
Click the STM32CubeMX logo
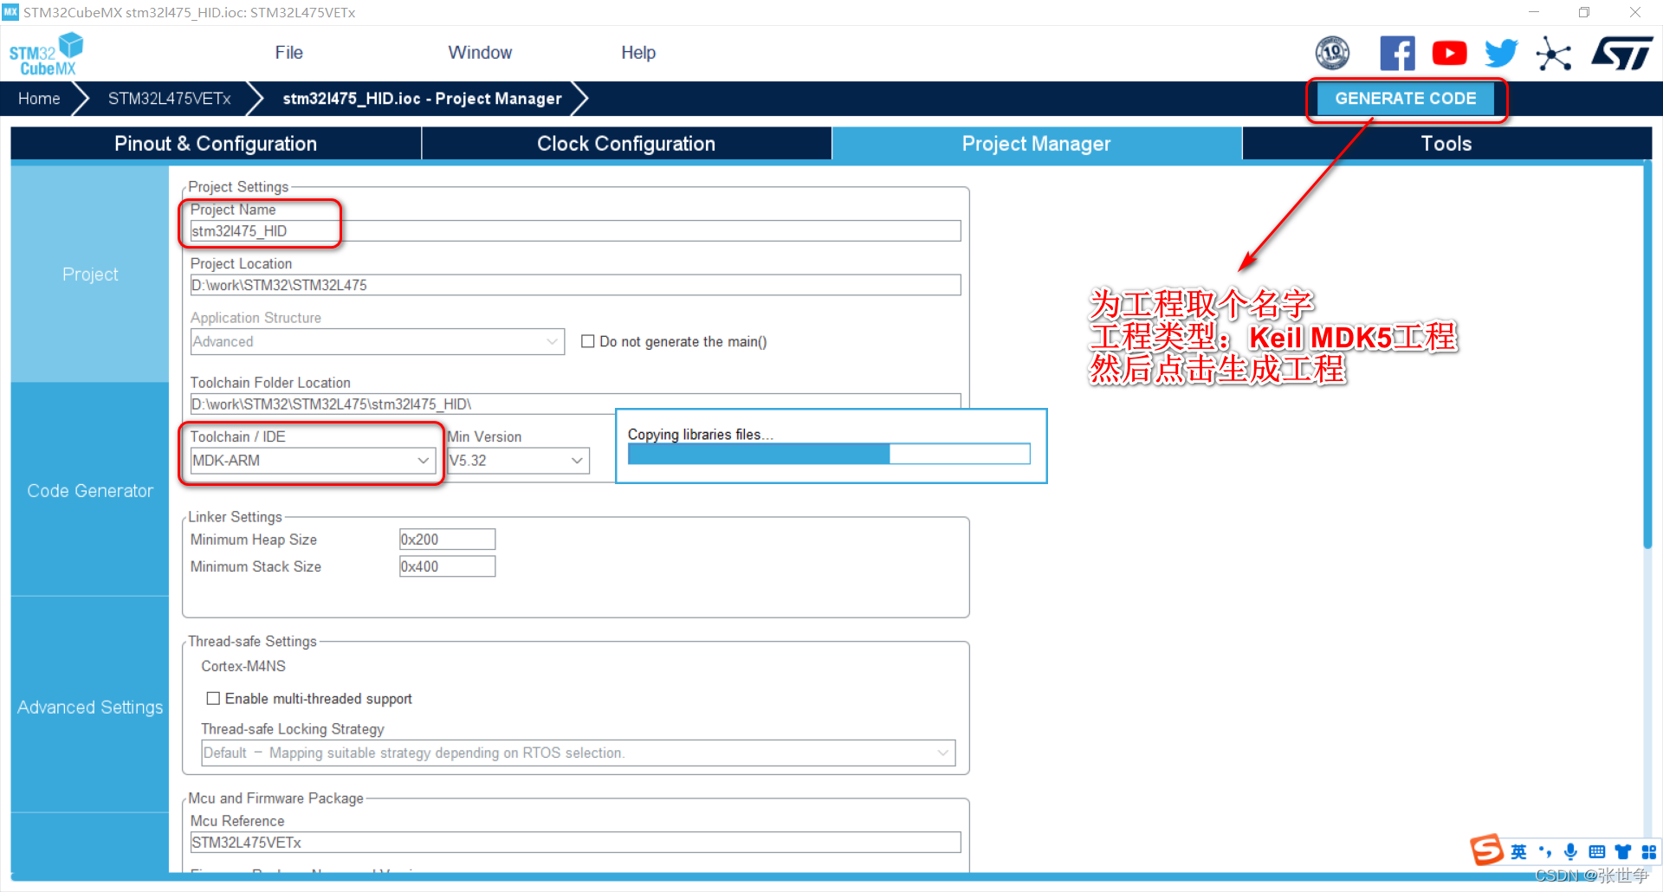click(x=46, y=54)
